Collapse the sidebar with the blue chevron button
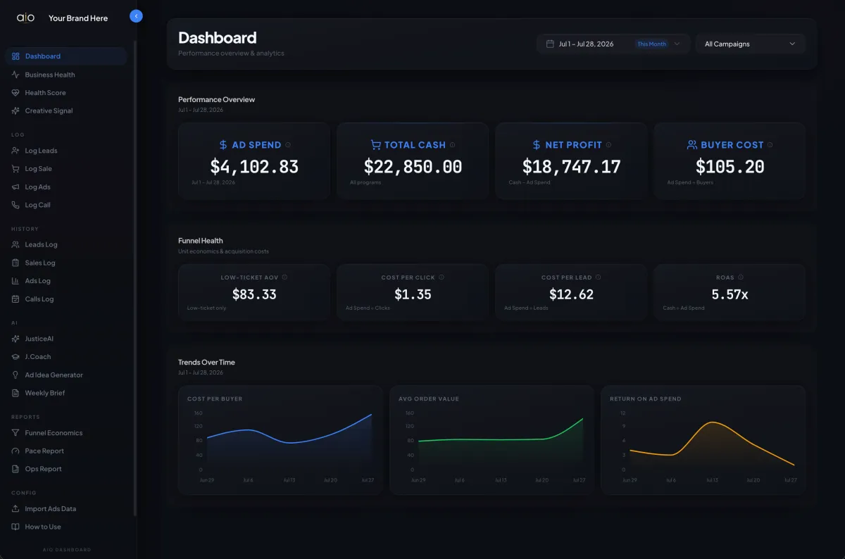The width and height of the screenshot is (845, 559). (137, 16)
